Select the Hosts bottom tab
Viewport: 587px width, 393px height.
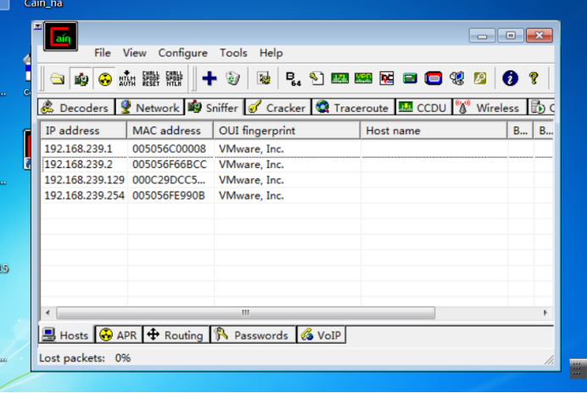(66, 334)
